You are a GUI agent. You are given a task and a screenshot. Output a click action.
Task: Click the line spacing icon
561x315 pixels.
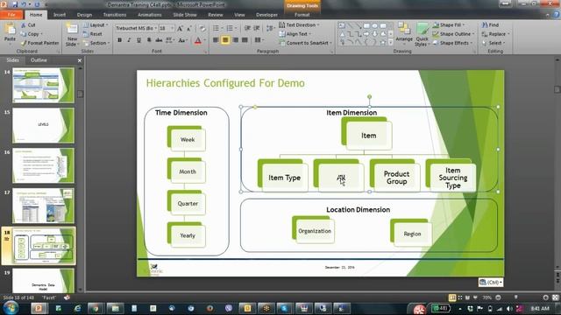coord(269,28)
